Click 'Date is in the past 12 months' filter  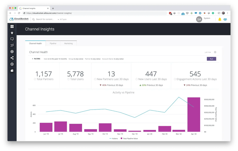click(55, 59)
